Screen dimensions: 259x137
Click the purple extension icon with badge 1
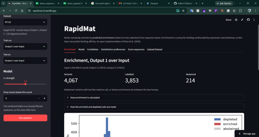(x=216, y=11)
